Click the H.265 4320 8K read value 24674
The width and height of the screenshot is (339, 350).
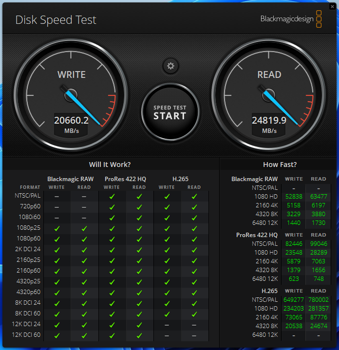click(319, 326)
